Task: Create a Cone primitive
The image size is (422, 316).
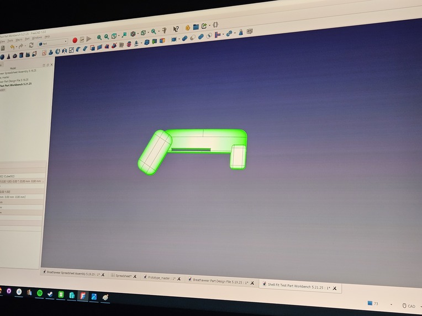Action: click(8, 56)
